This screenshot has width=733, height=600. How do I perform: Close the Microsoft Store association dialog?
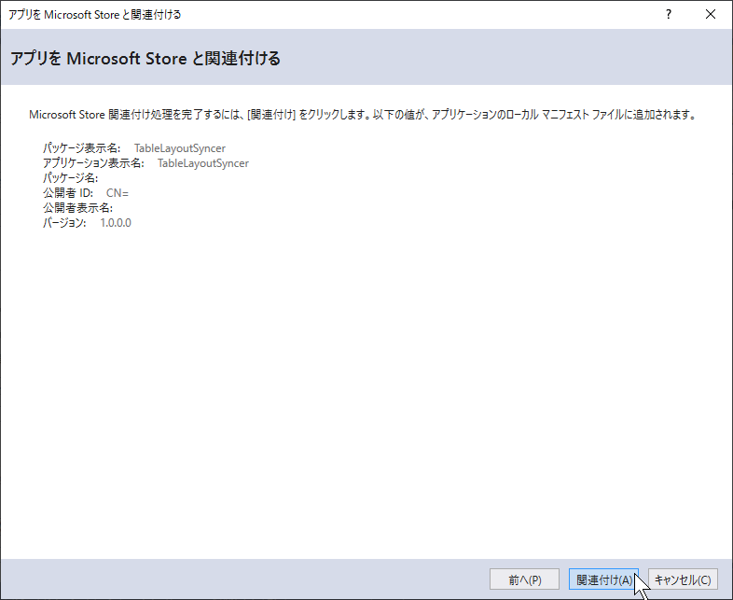(x=711, y=15)
